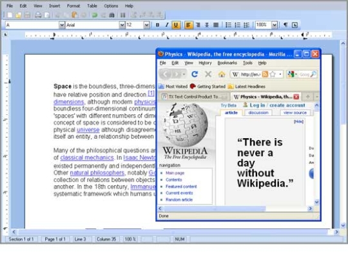Click the Firefox Home icon

(x=222, y=74)
